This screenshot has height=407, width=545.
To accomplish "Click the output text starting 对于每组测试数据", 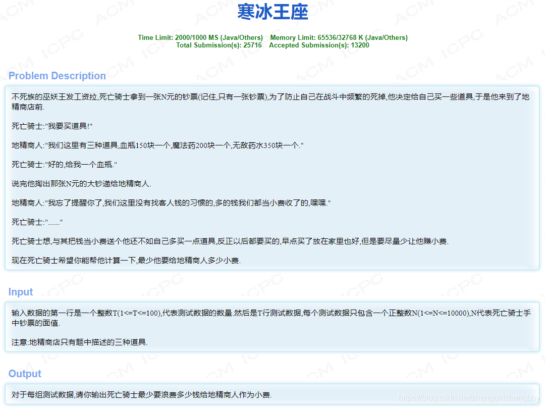I will [142, 394].
